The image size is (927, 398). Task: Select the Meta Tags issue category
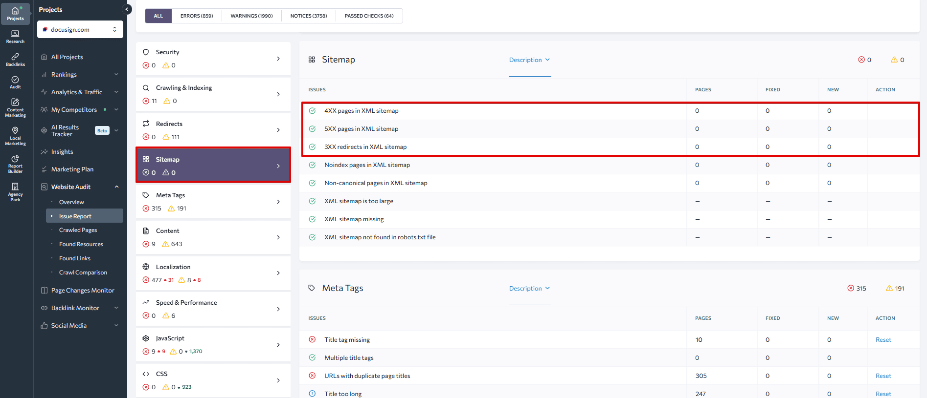pyautogui.click(x=213, y=202)
